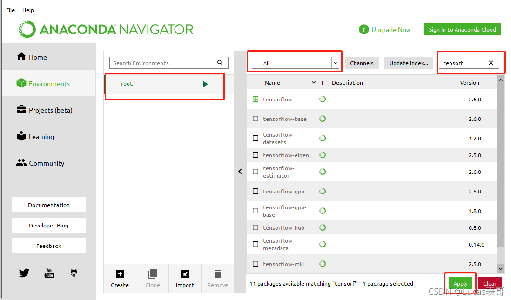This screenshot has width=511, height=300.
Task: Open the Developer Blog button
Action: (49, 225)
